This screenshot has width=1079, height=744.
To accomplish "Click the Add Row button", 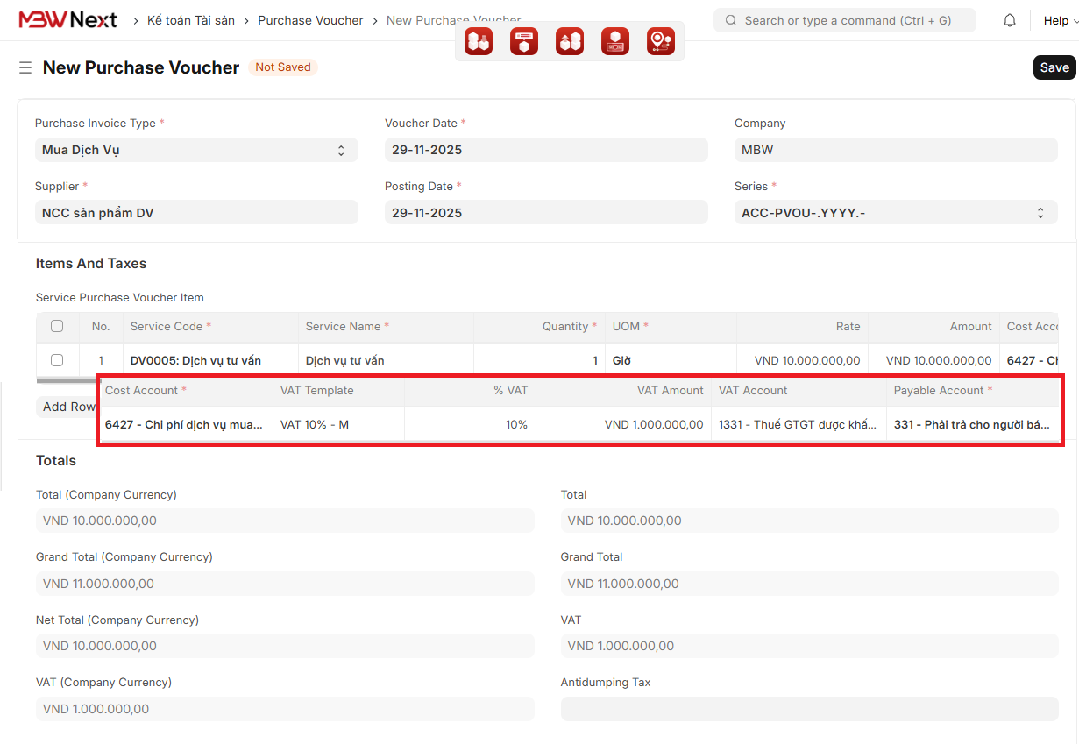I will click(x=67, y=407).
